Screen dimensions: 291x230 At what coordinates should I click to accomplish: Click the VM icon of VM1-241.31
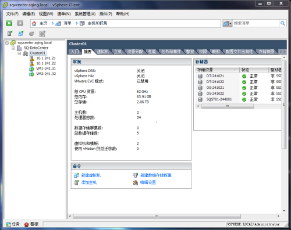(x=31, y=69)
